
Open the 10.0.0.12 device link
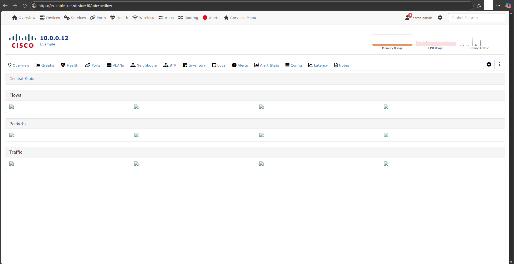pyautogui.click(x=54, y=38)
